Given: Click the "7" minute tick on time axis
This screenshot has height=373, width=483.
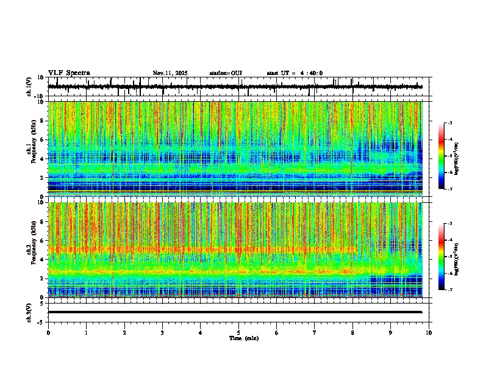Looking at the screenshot, I should click(x=315, y=333).
